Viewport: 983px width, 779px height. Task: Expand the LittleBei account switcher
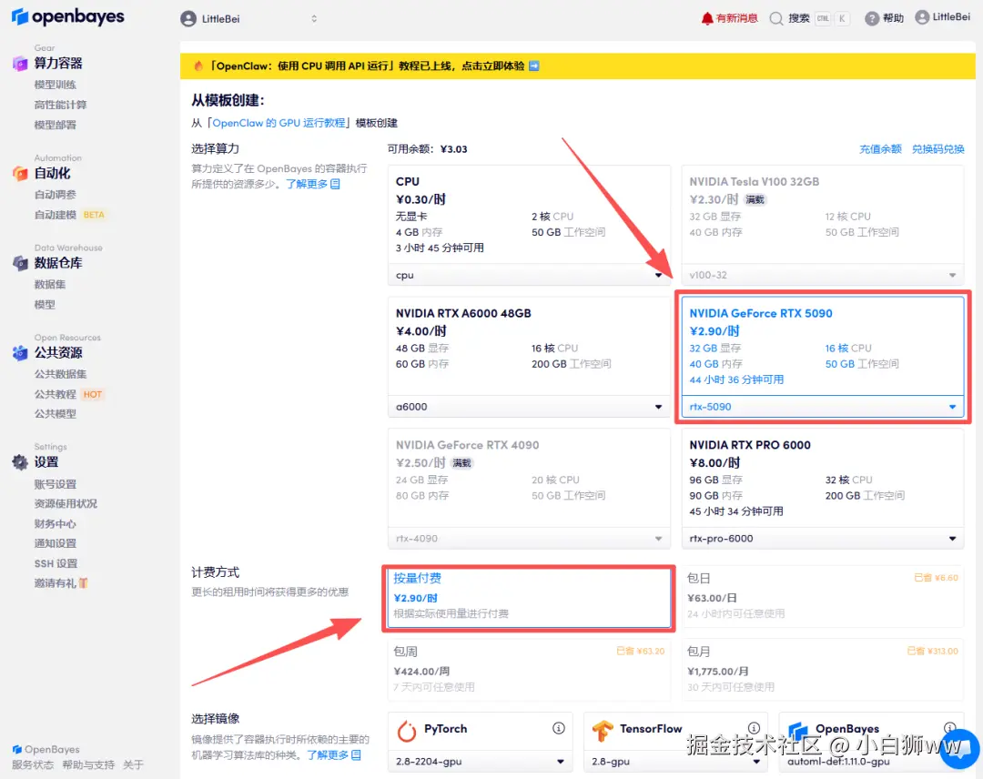314,19
